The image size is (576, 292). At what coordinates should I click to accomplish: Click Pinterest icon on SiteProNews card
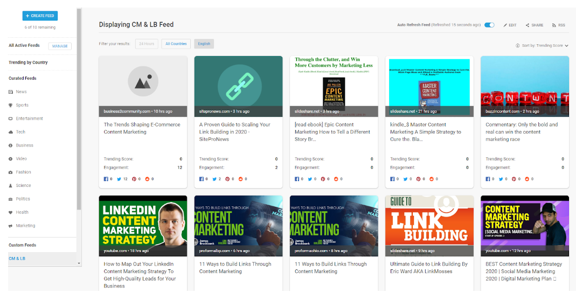pyautogui.click(x=228, y=179)
